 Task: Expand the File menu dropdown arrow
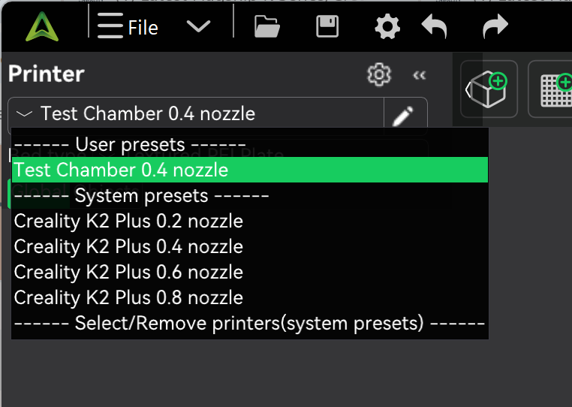point(198,26)
